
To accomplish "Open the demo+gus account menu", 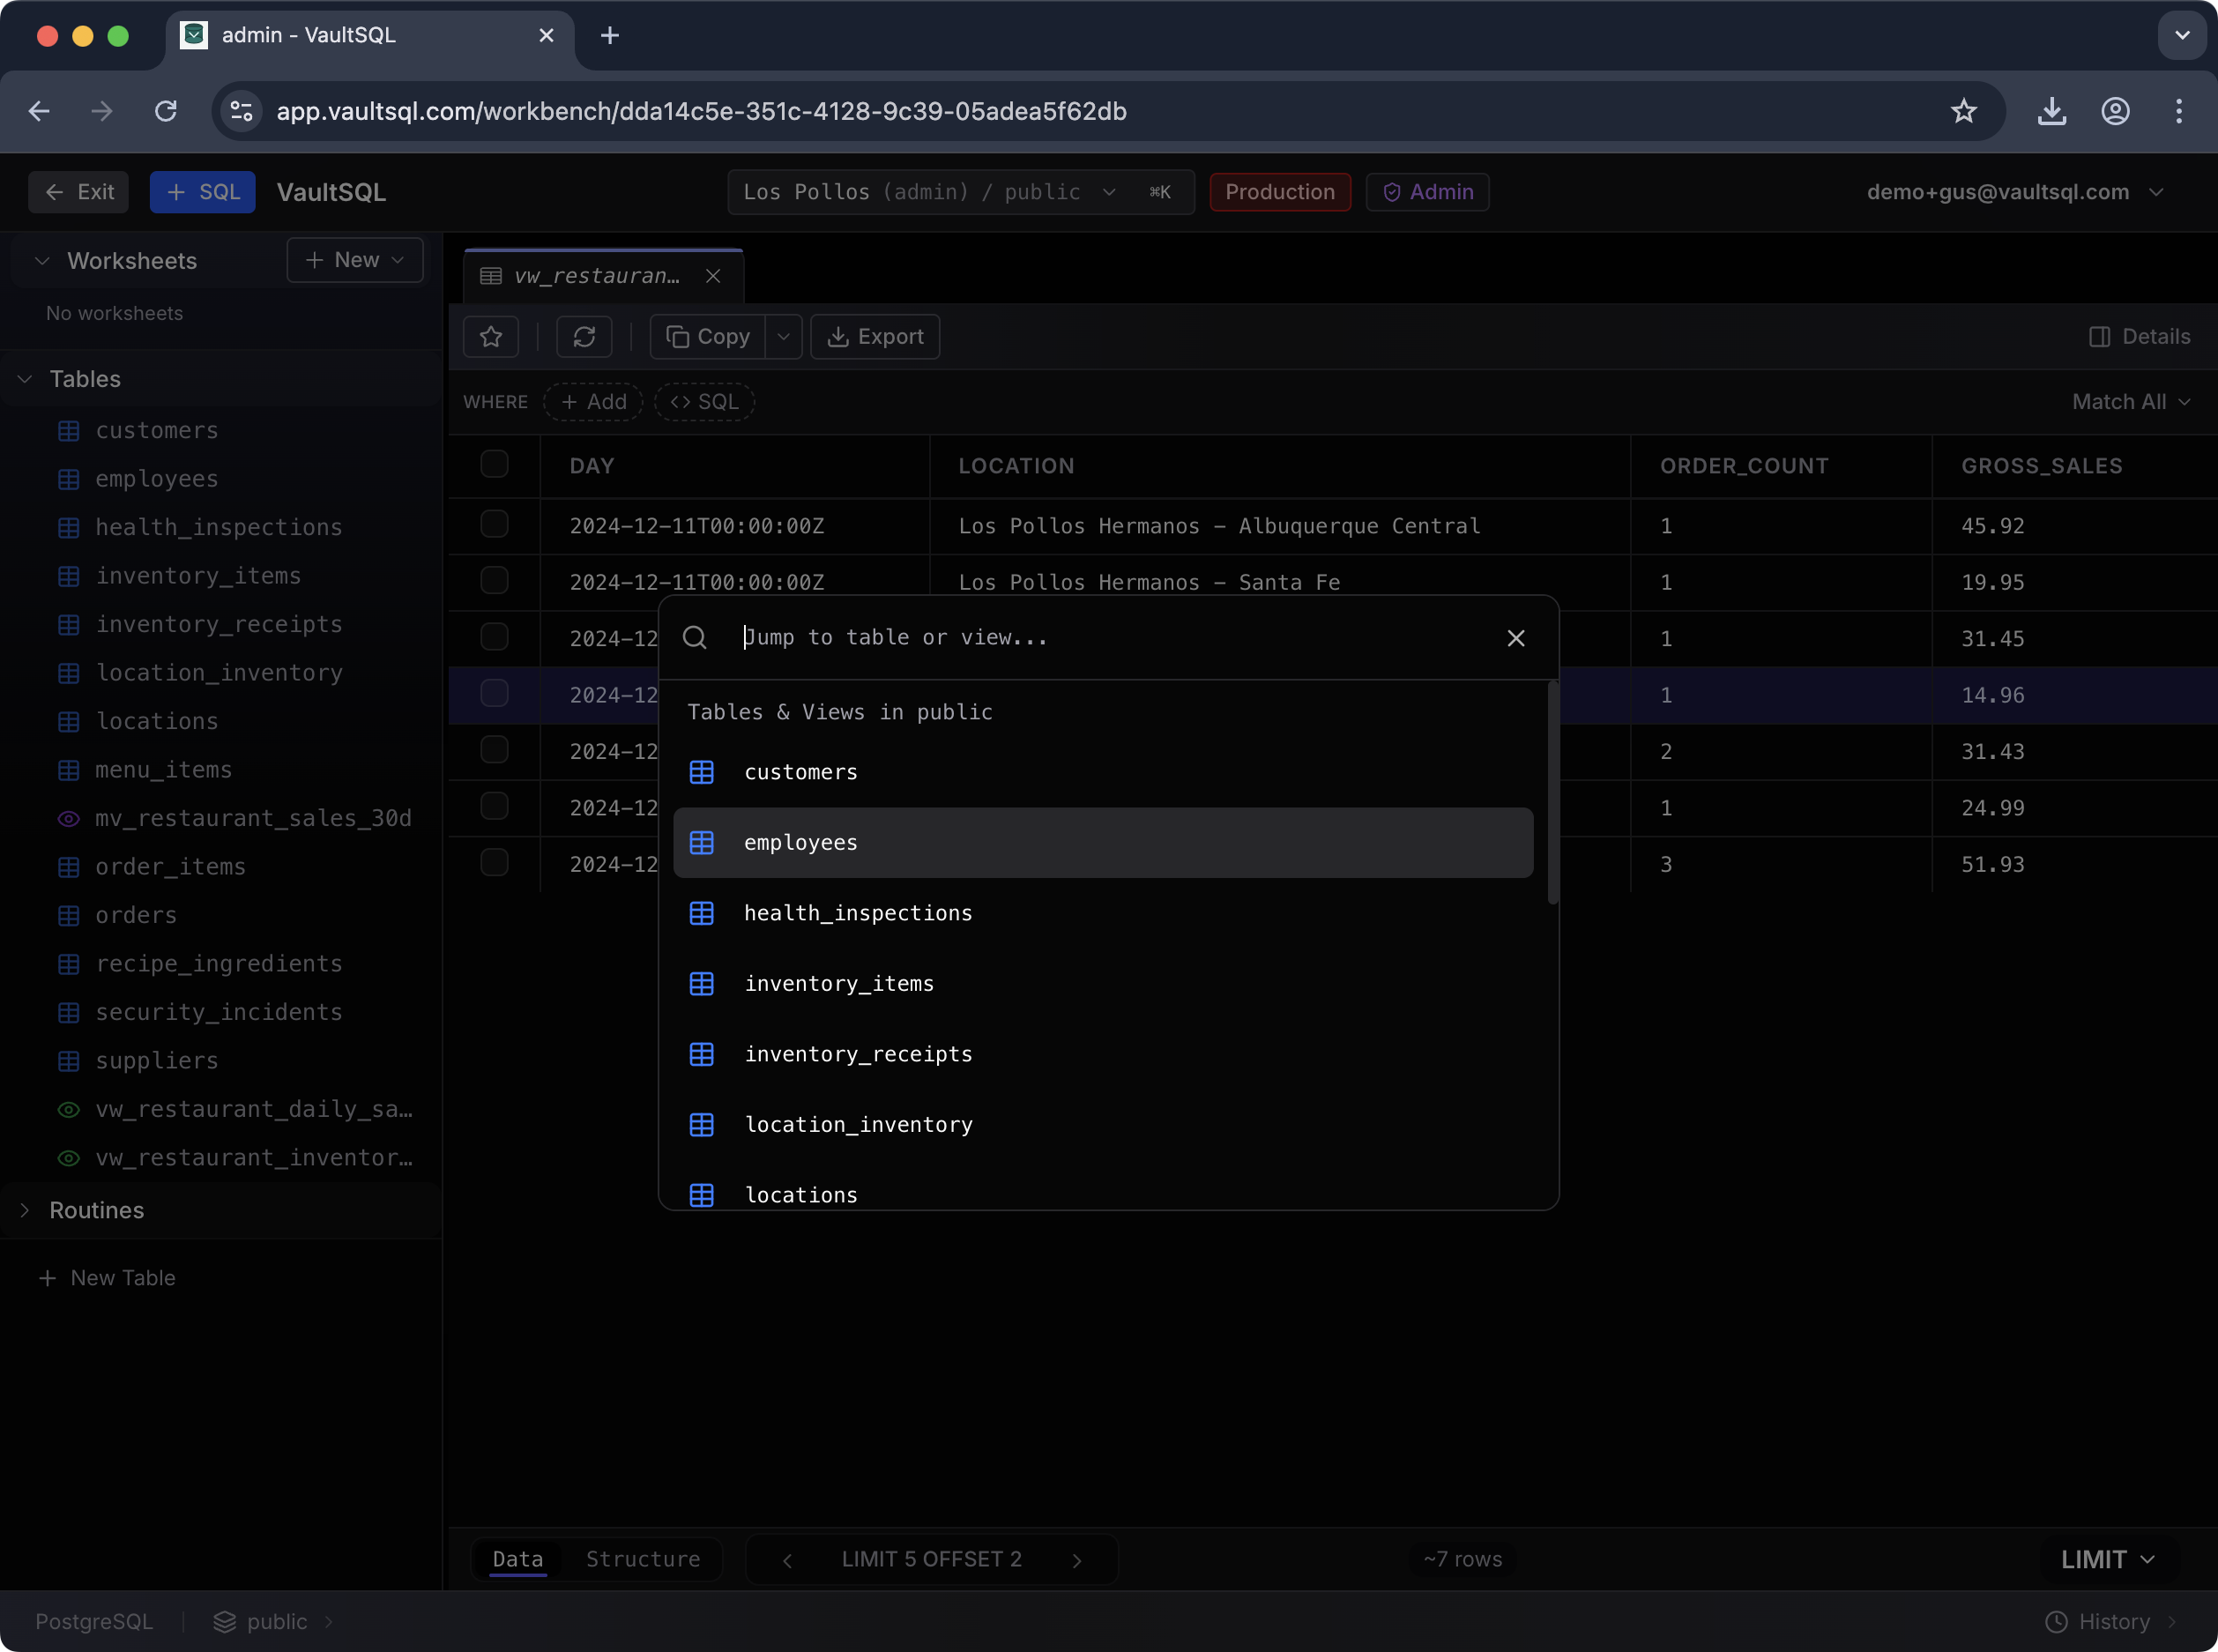I will (2014, 192).
